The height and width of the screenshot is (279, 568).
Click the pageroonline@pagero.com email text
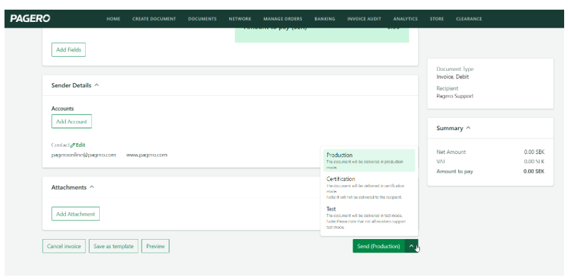pyautogui.click(x=84, y=155)
